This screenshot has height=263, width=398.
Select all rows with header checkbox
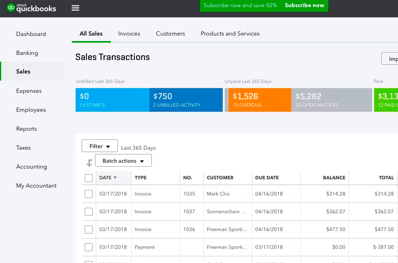tap(89, 178)
